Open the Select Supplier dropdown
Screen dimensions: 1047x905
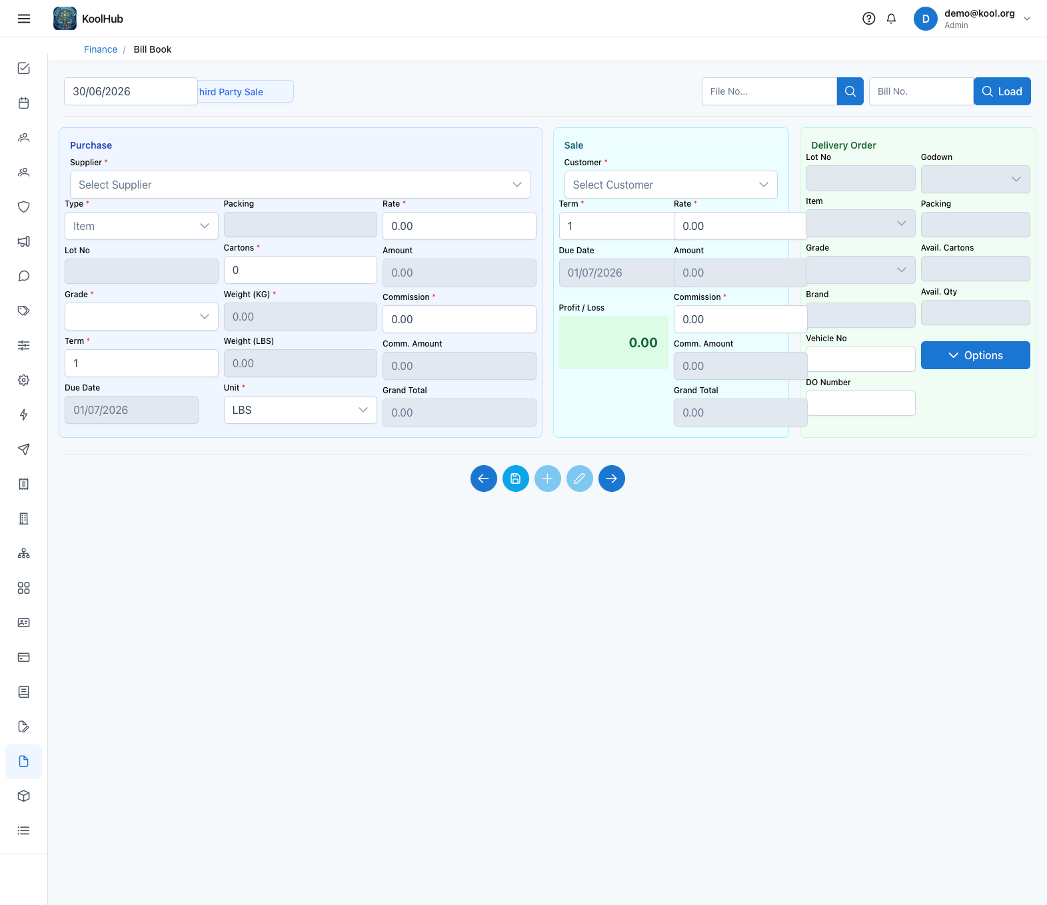tap(301, 185)
